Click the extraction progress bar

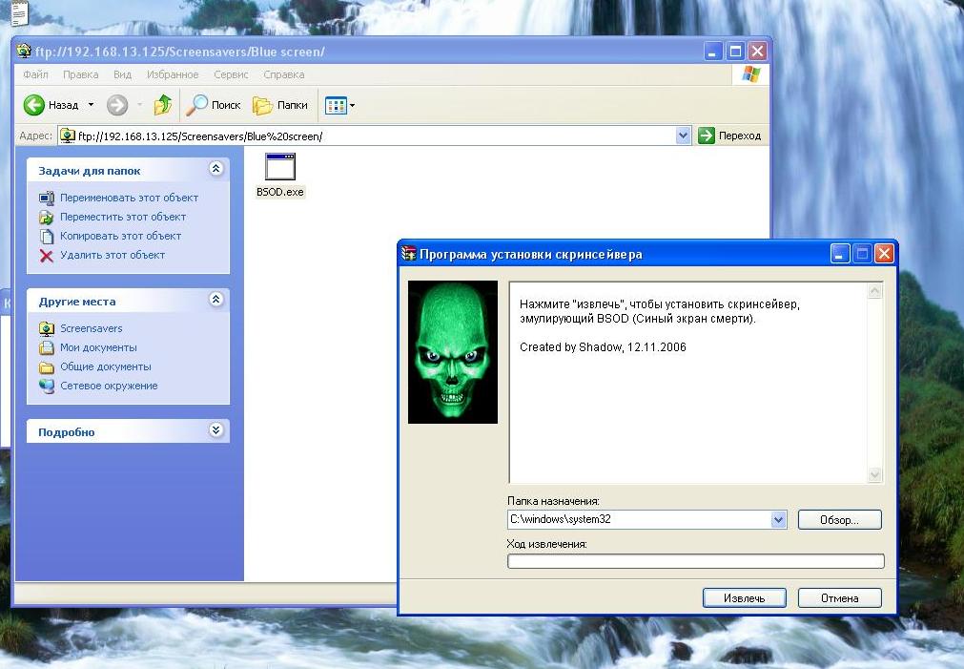[695, 561]
